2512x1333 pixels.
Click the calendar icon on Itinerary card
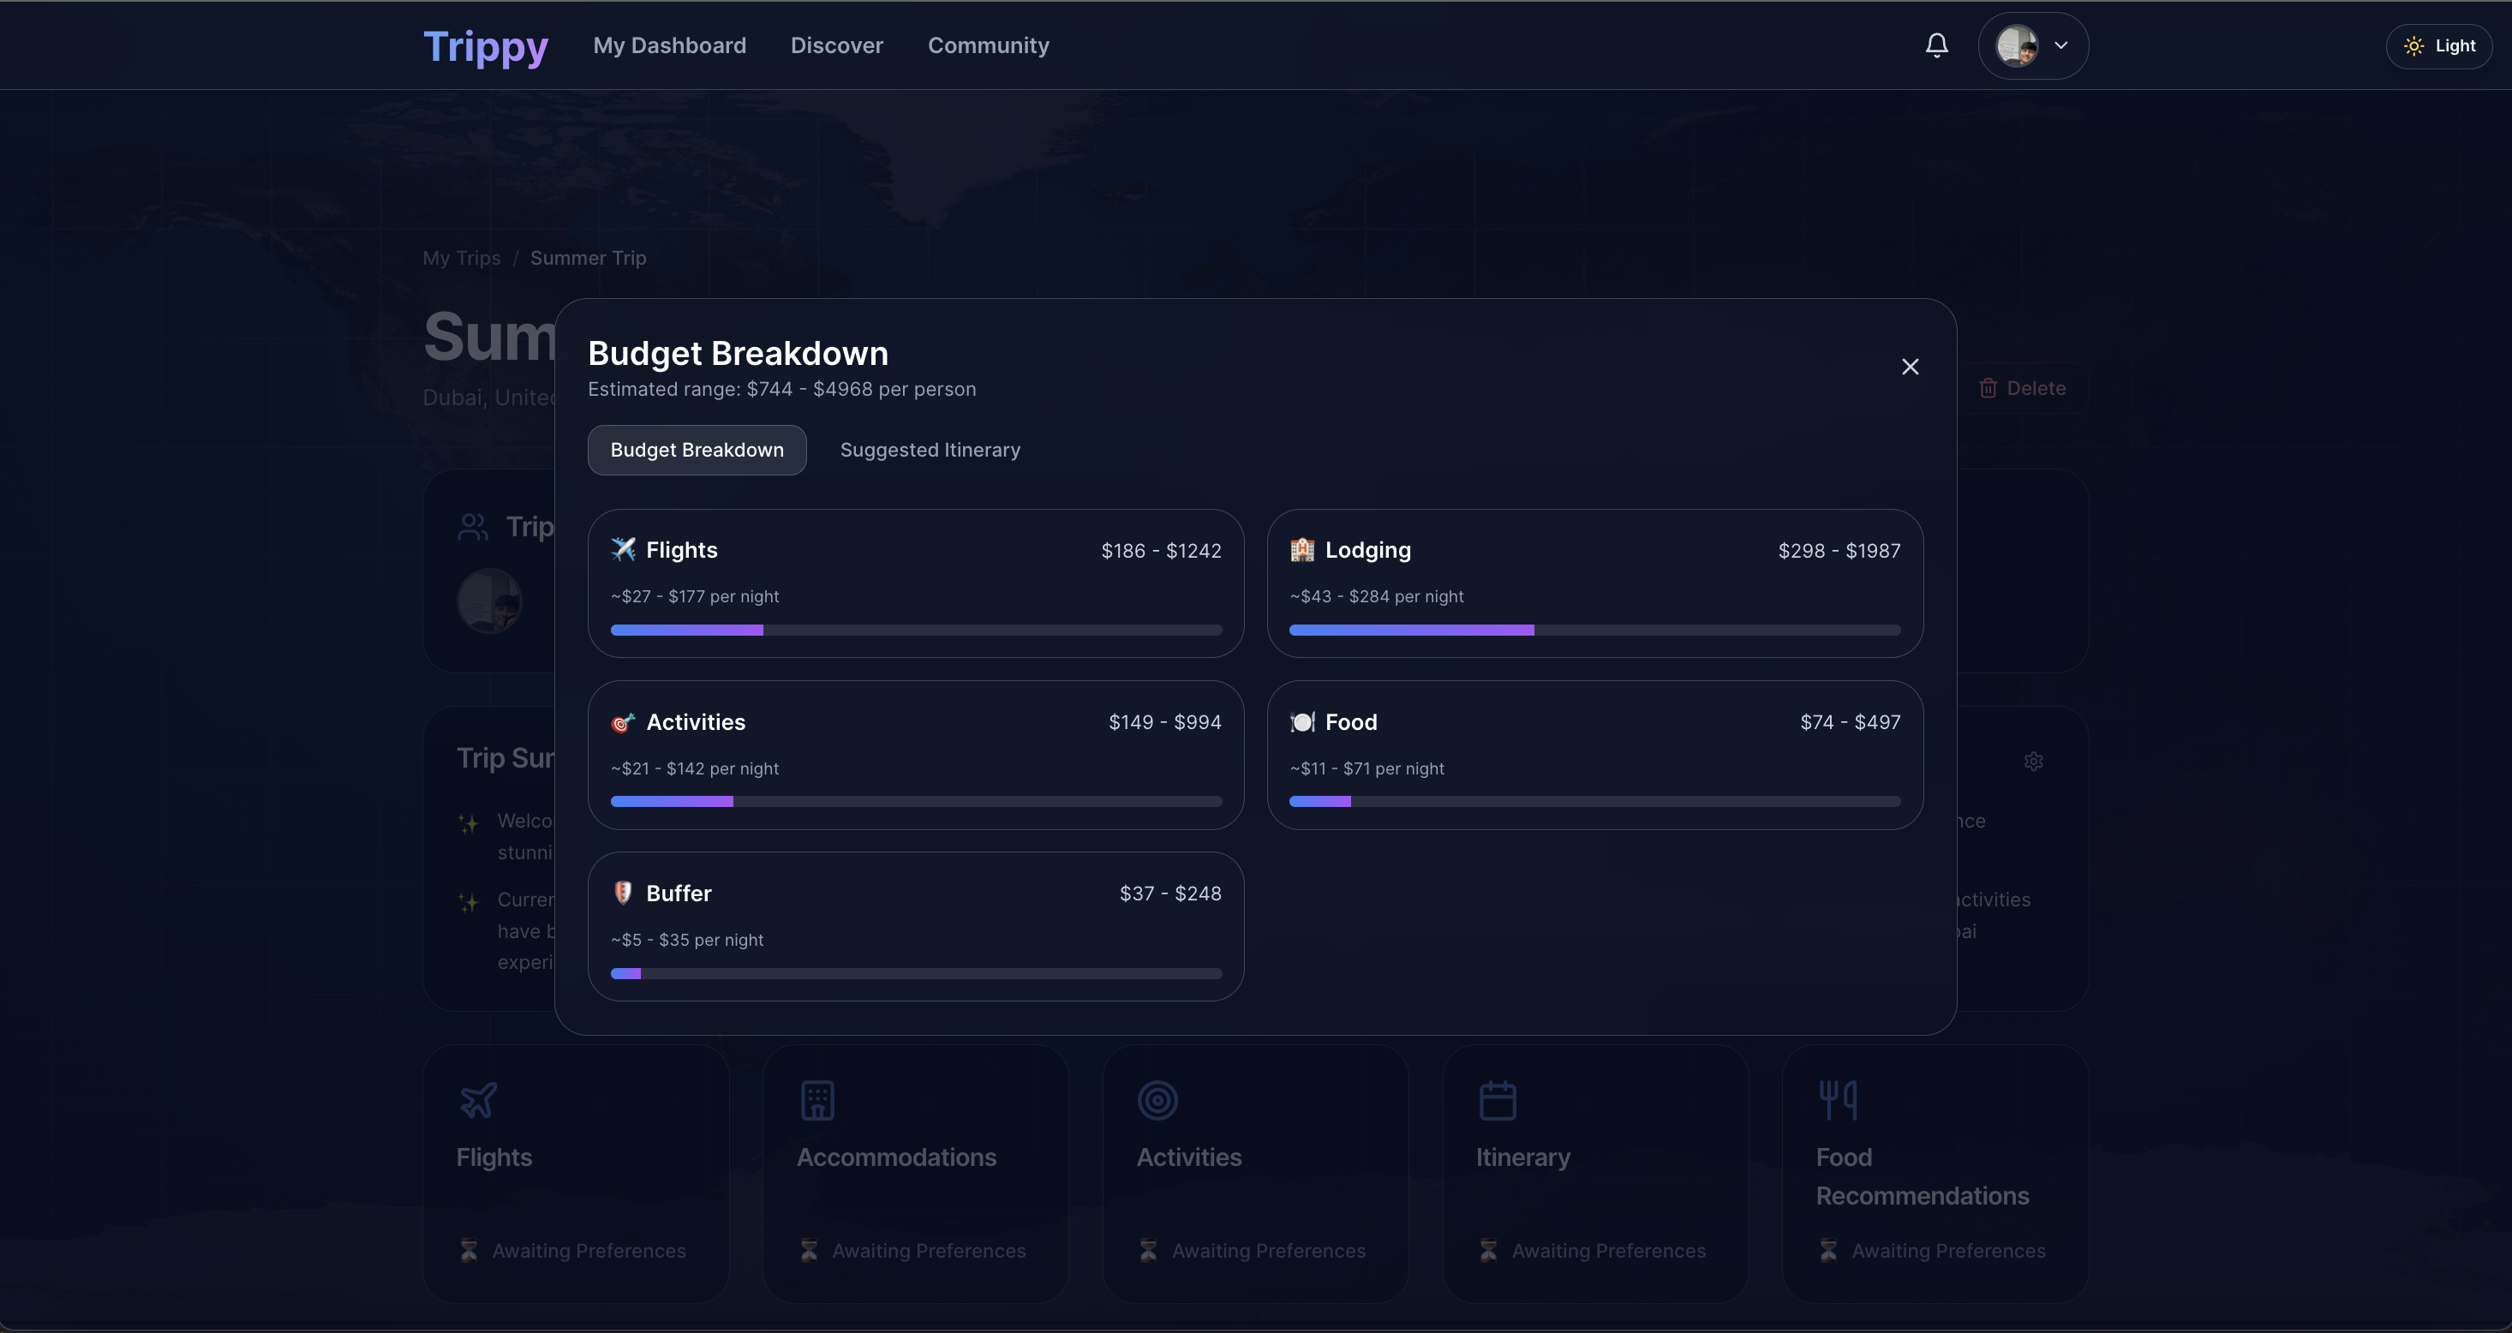(x=1498, y=1101)
